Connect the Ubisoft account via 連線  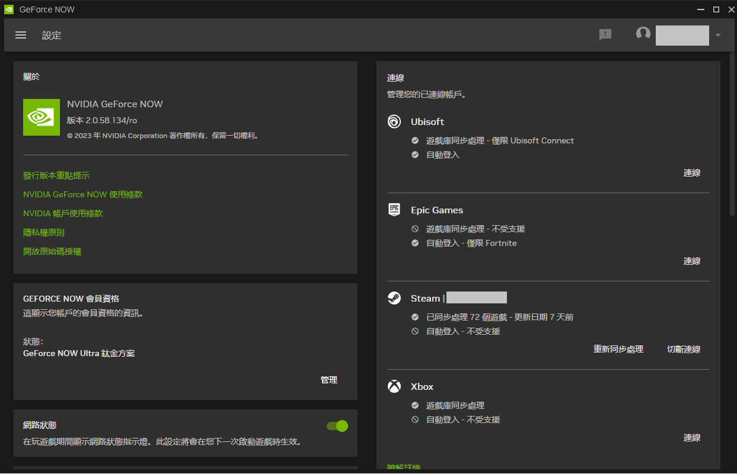[x=692, y=173]
